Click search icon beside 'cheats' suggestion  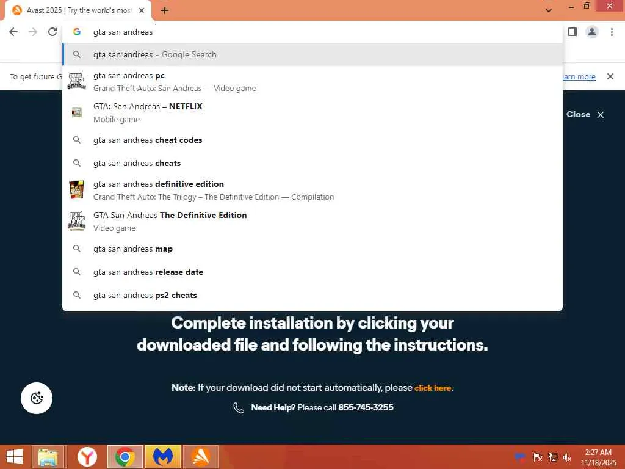(x=76, y=163)
